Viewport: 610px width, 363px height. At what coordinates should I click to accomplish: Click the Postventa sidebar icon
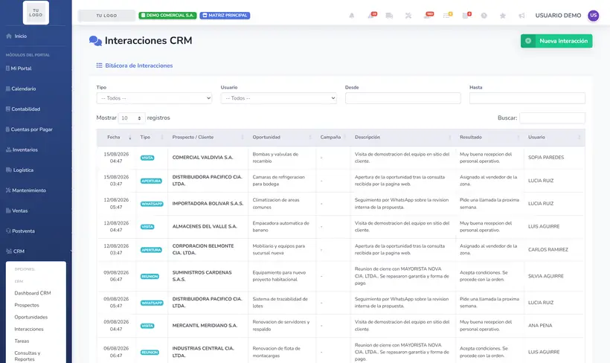(9, 231)
